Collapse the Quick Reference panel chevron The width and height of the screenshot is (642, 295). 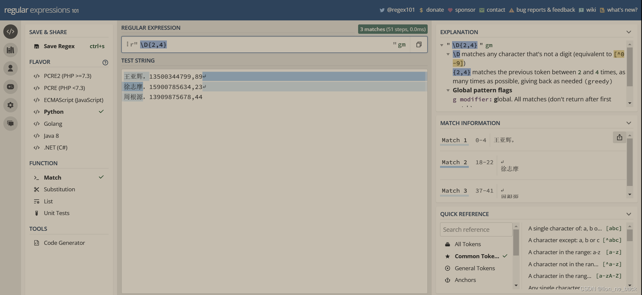(629, 214)
